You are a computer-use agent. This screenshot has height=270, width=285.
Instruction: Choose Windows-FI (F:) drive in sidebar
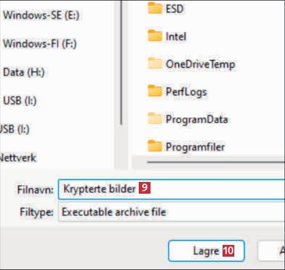click(40, 44)
